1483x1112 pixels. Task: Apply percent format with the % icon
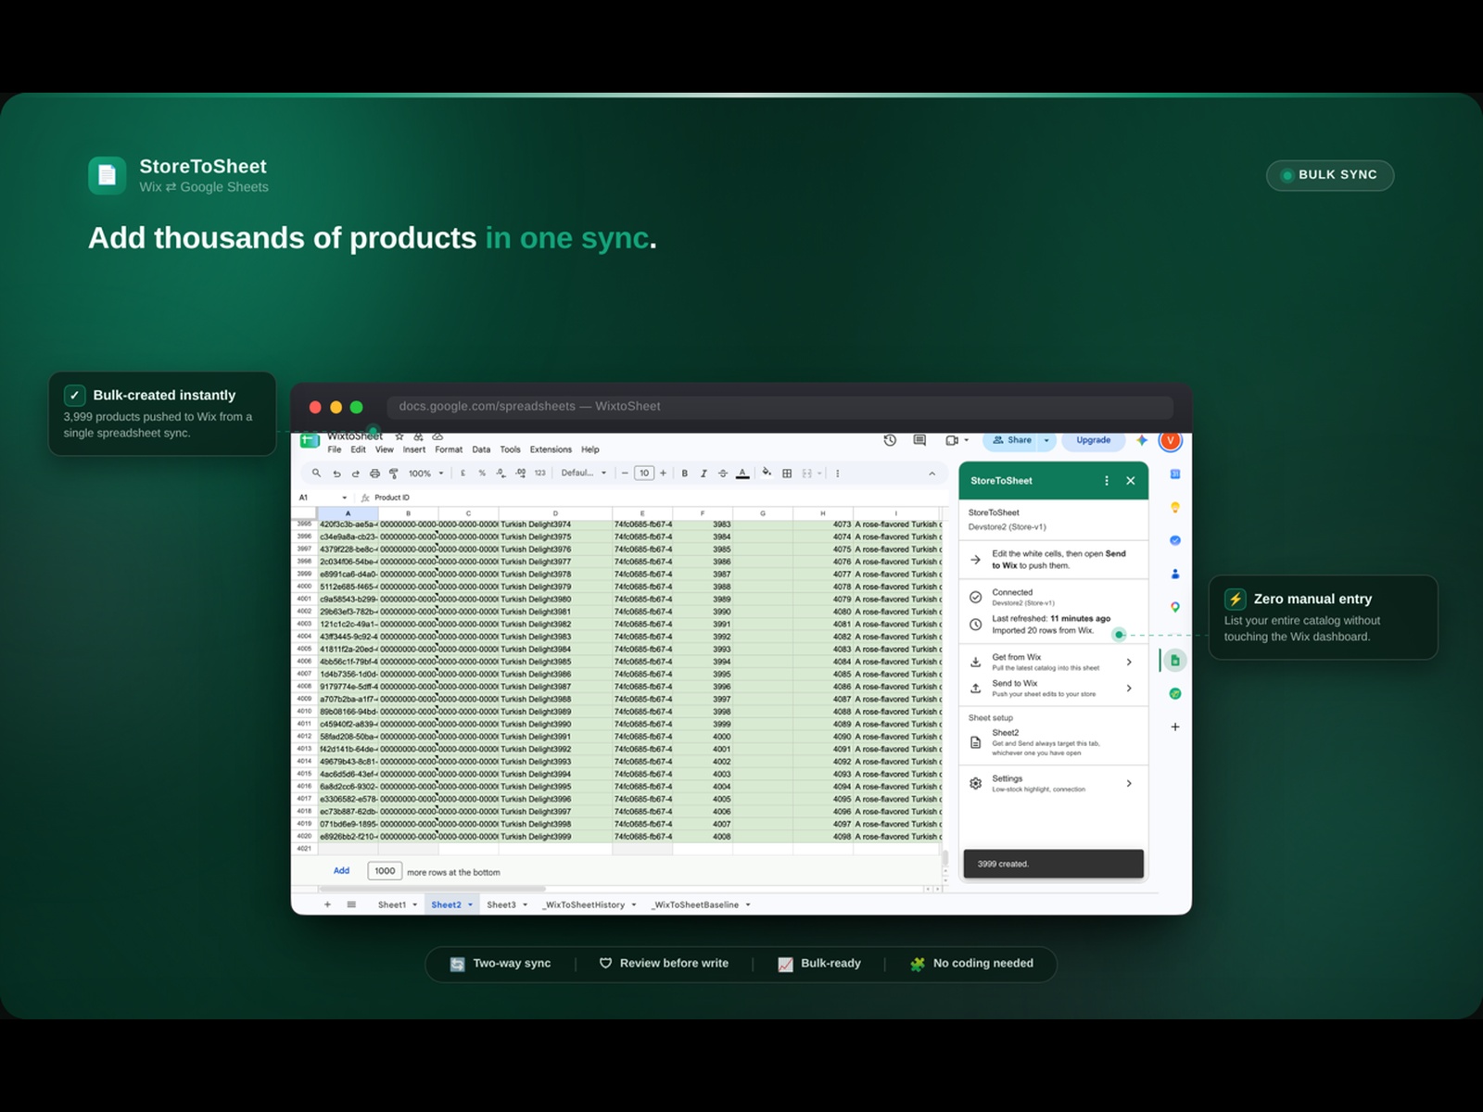[482, 474]
